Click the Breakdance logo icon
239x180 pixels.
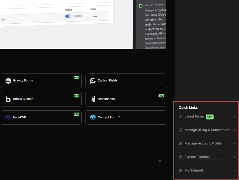(x=93, y=99)
